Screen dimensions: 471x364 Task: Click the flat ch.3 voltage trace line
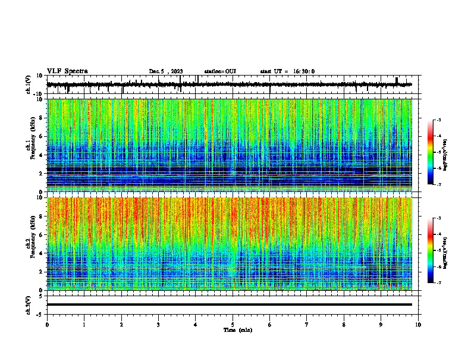230,305
